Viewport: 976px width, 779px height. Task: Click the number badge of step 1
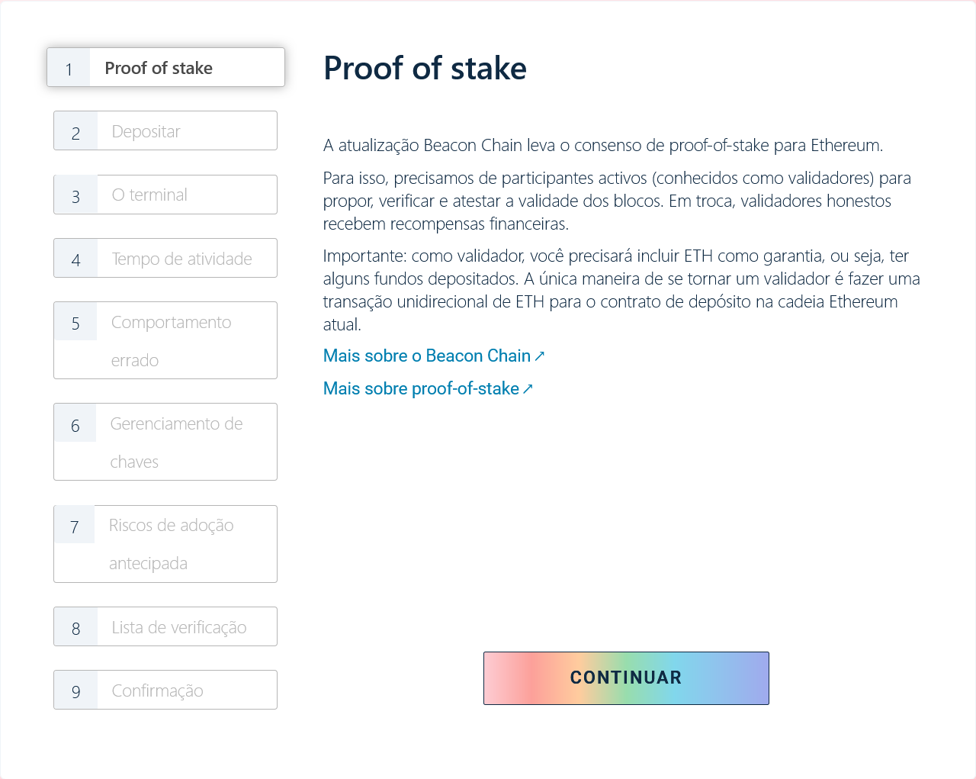[69, 67]
